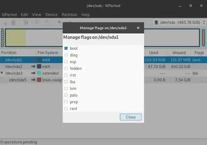Enable the esp flag checkbox

tap(66, 62)
